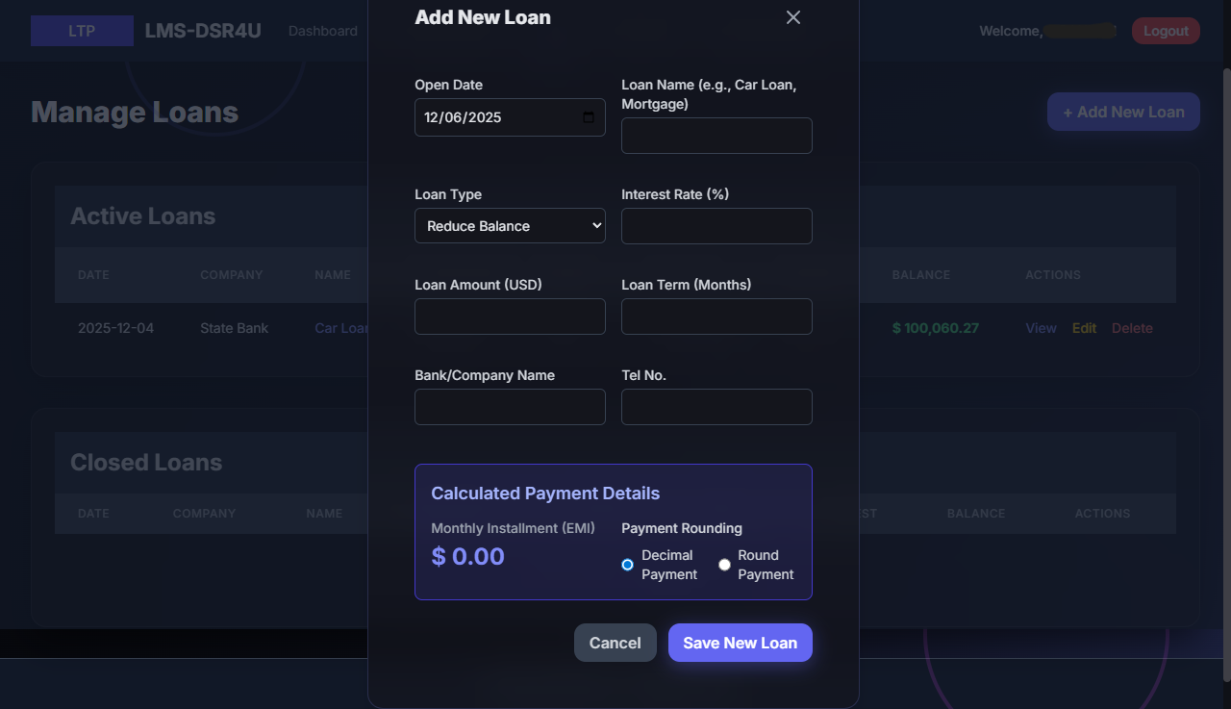Open Loan Type selector showing Reduce Balance
This screenshot has width=1231, height=709.
(510, 225)
